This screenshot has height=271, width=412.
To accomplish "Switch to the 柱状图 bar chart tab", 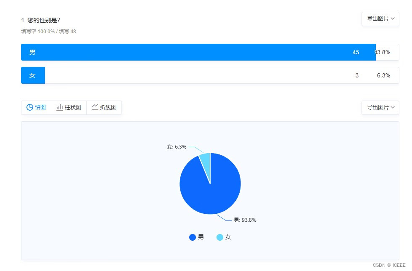I will pos(69,107).
